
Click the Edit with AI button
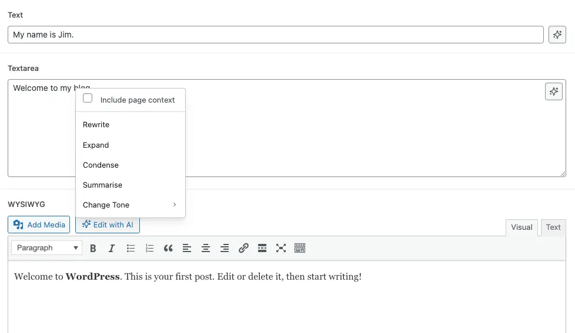tap(108, 225)
